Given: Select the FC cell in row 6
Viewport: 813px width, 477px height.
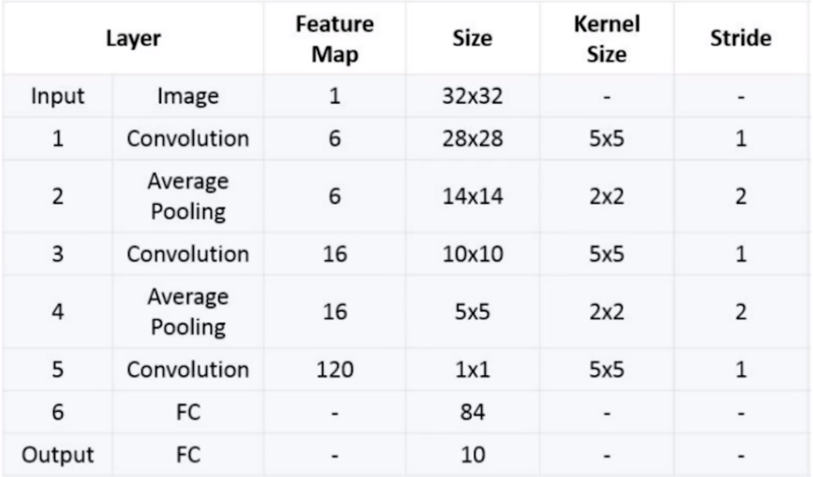Looking at the screenshot, I should tap(188, 413).
